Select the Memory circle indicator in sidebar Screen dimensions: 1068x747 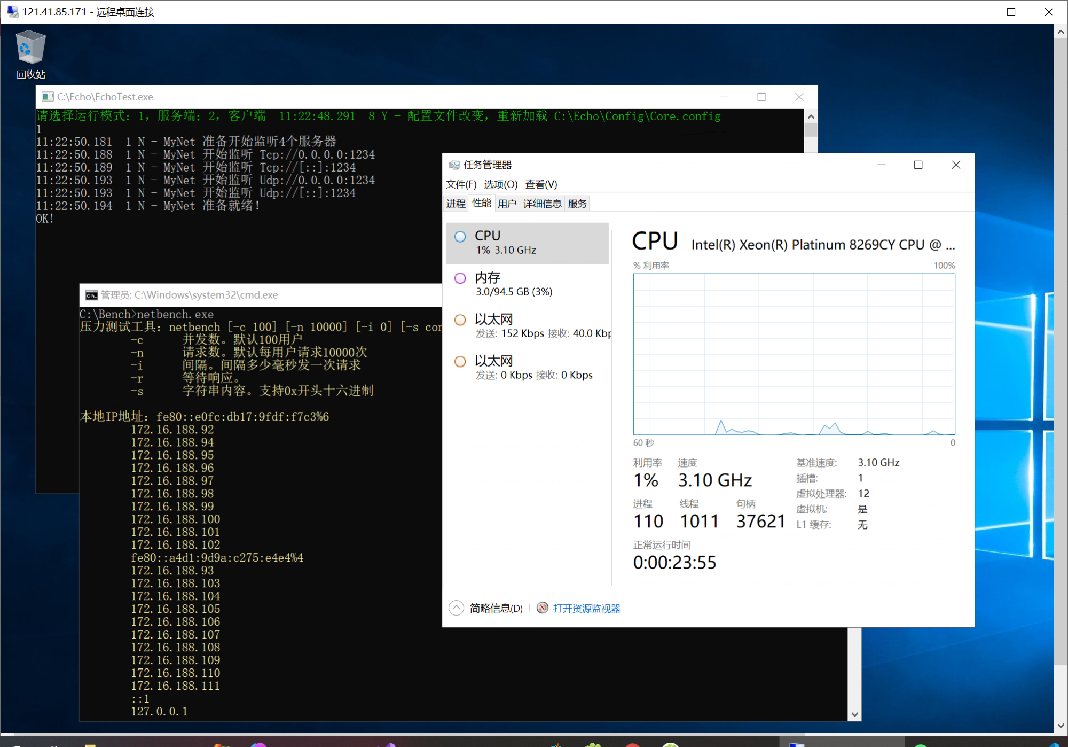pos(460,278)
